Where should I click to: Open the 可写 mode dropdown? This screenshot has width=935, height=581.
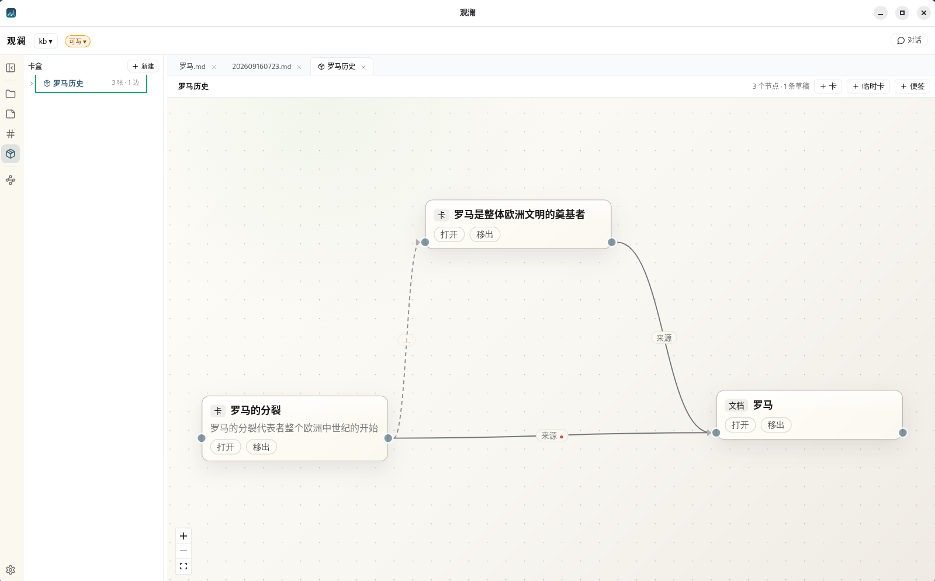point(78,41)
